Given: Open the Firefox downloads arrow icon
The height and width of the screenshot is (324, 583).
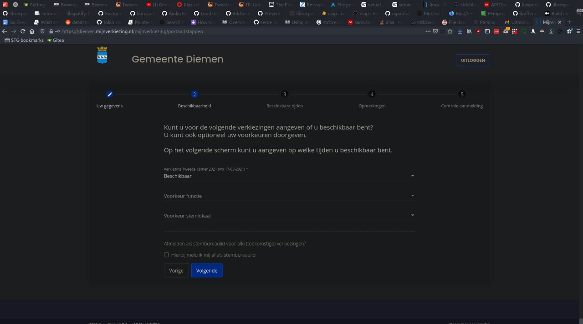Looking at the screenshot, I should tap(460, 31).
